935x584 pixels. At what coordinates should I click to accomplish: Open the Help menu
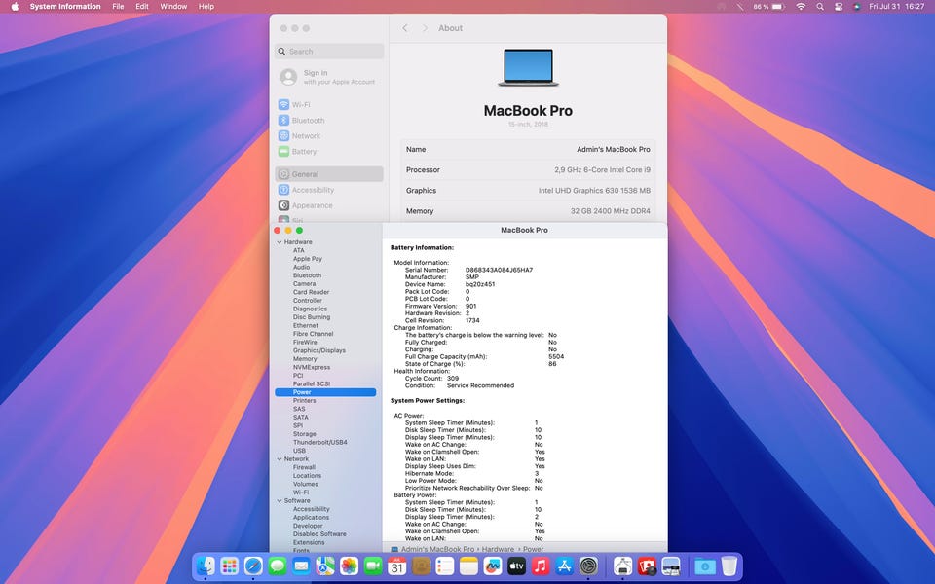click(x=206, y=7)
